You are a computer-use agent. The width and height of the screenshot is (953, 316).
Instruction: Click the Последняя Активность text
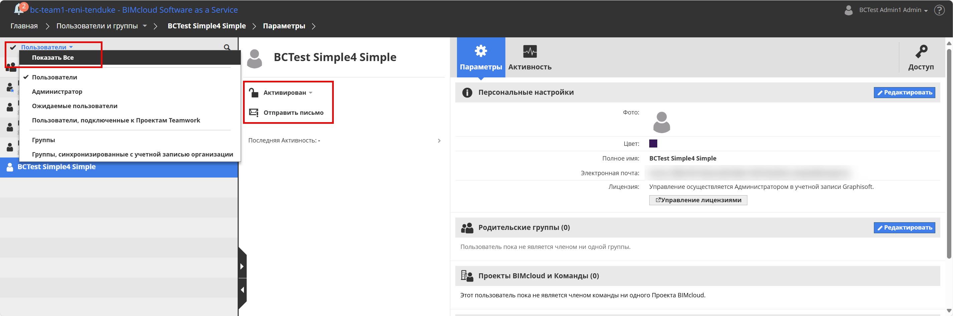284,140
